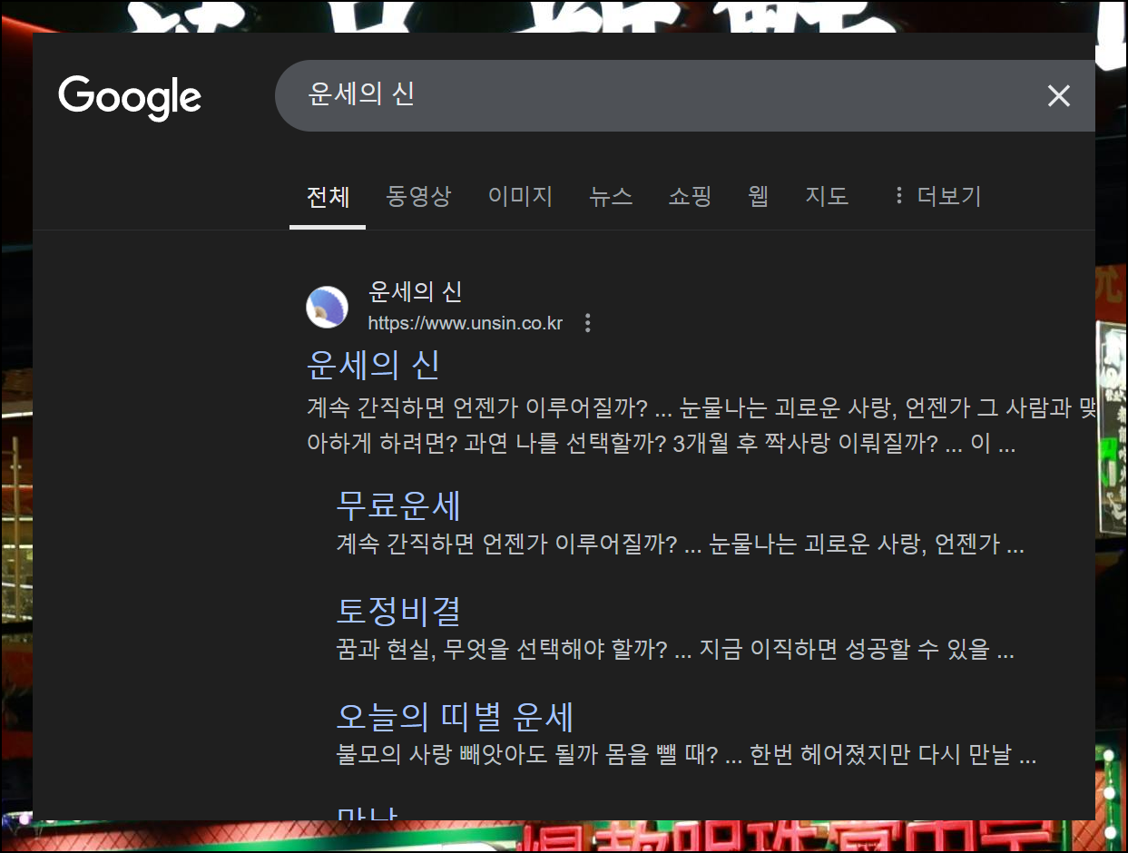Open options dots next to unsin.co.kr URL
The width and height of the screenshot is (1128, 853).
(588, 323)
